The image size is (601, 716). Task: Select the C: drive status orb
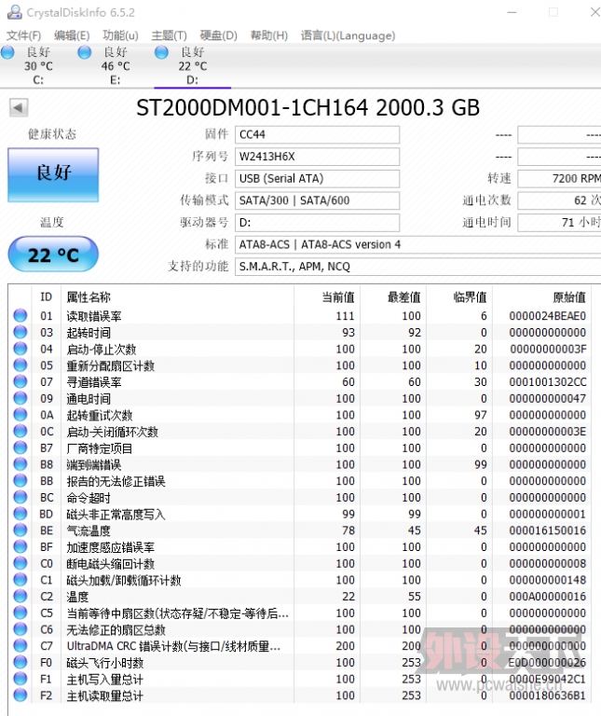click(8, 53)
